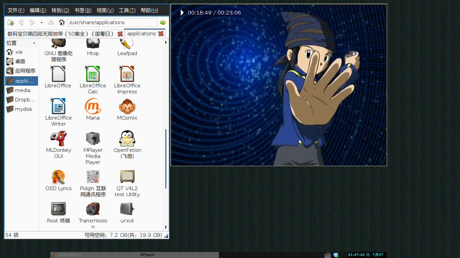Open the 编辑(E) menu

click(38, 10)
